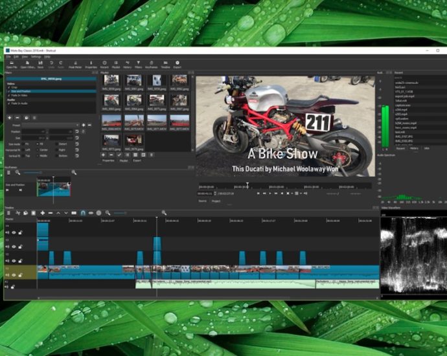447x356 pixels.
Task: Open the timeline hamburger menu
Action: click(x=9, y=213)
